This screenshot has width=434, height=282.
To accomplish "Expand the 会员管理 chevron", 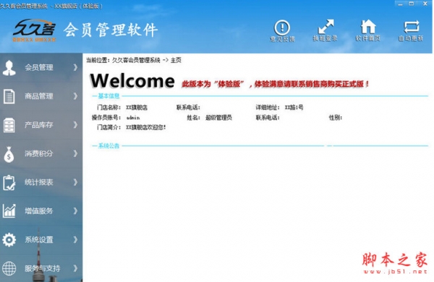I will point(75,67).
